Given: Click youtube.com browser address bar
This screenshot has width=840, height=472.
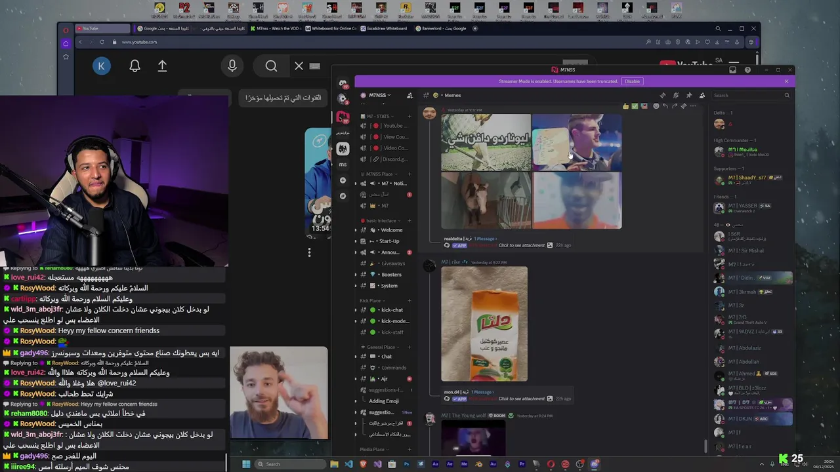Looking at the screenshot, I should [x=139, y=42].
